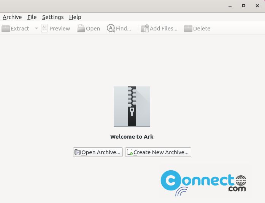Open the File menu

[32, 17]
